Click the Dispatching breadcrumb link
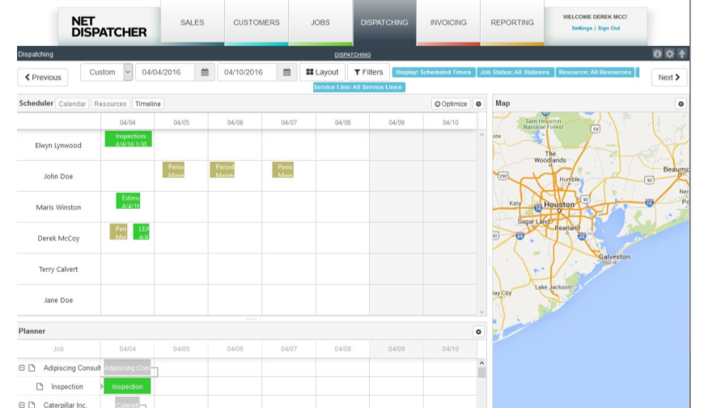The height and width of the screenshot is (408, 725). tap(353, 54)
